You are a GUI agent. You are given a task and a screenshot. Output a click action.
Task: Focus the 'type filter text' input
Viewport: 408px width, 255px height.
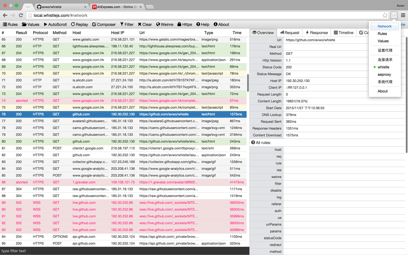click(x=125, y=251)
